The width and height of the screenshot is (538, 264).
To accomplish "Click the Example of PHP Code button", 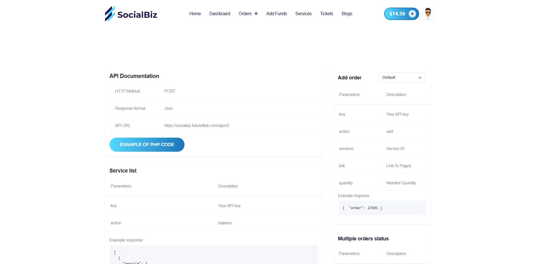I will tap(147, 145).
